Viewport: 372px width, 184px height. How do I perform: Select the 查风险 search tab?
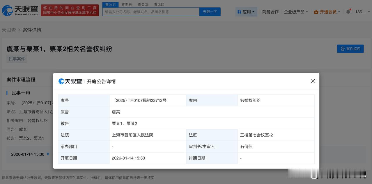click(x=159, y=5)
